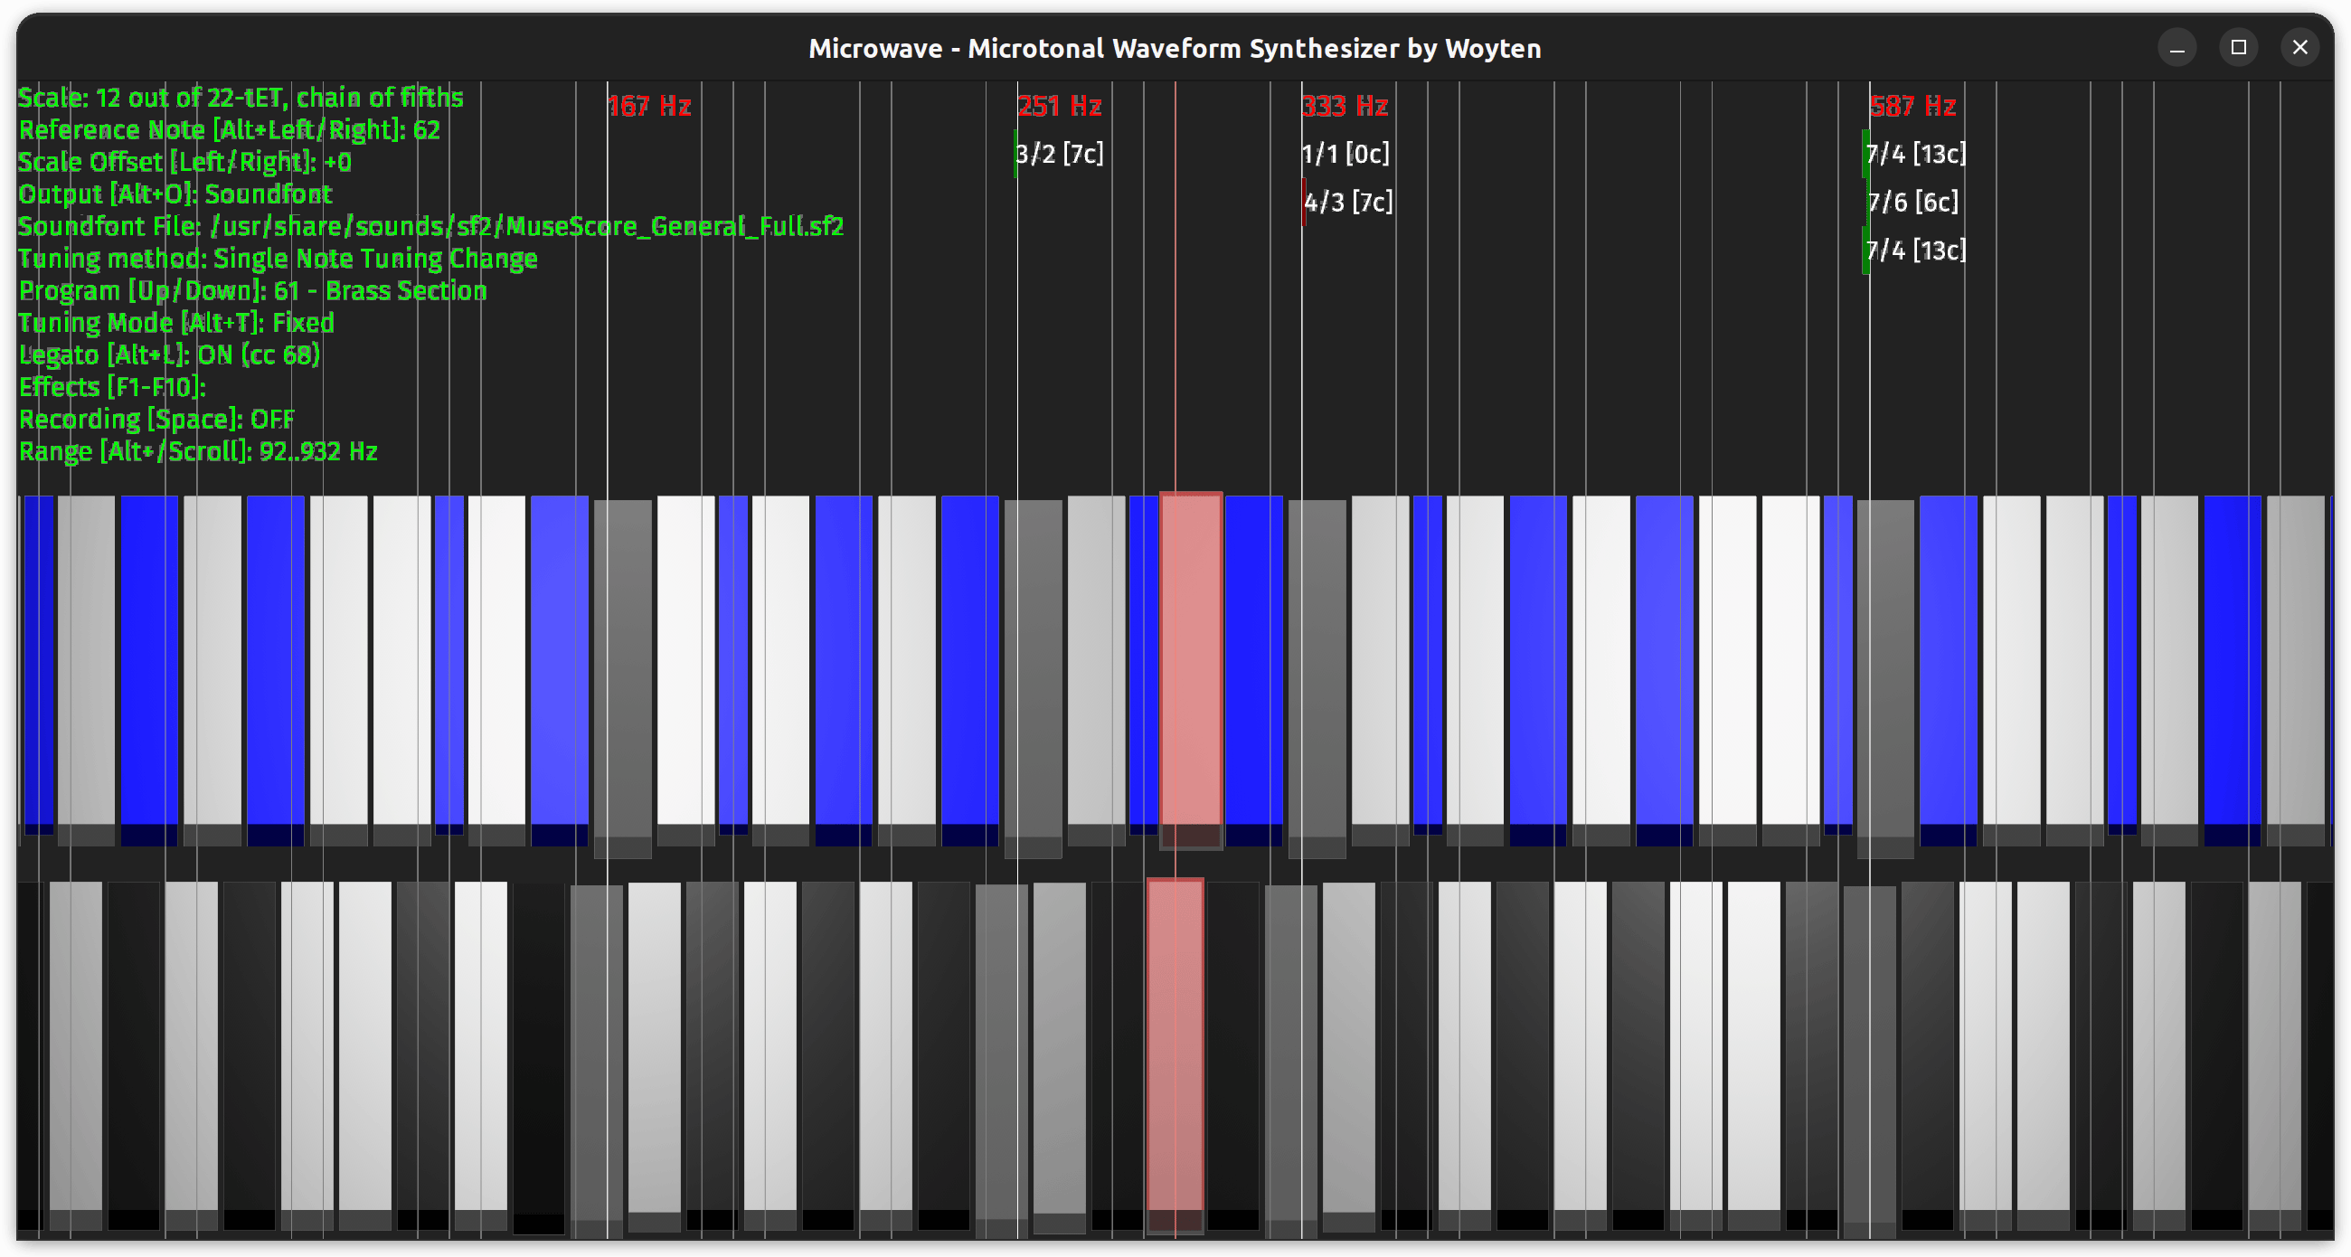Click 'Range [Alt+/Scroll]: 92..932 Hz' line
This screenshot has width=2351, height=1257.
[198, 452]
